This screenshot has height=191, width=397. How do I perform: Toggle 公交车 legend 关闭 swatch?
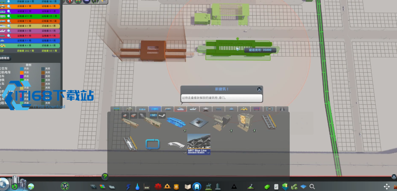click(43, 69)
